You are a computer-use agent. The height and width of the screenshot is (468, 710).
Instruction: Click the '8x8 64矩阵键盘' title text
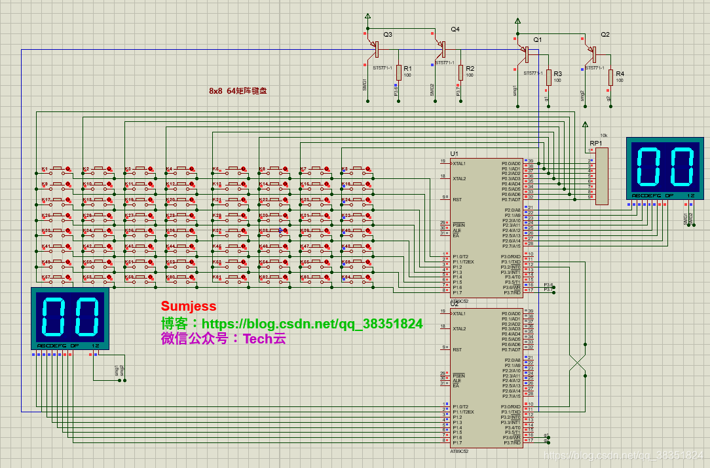(x=238, y=90)
